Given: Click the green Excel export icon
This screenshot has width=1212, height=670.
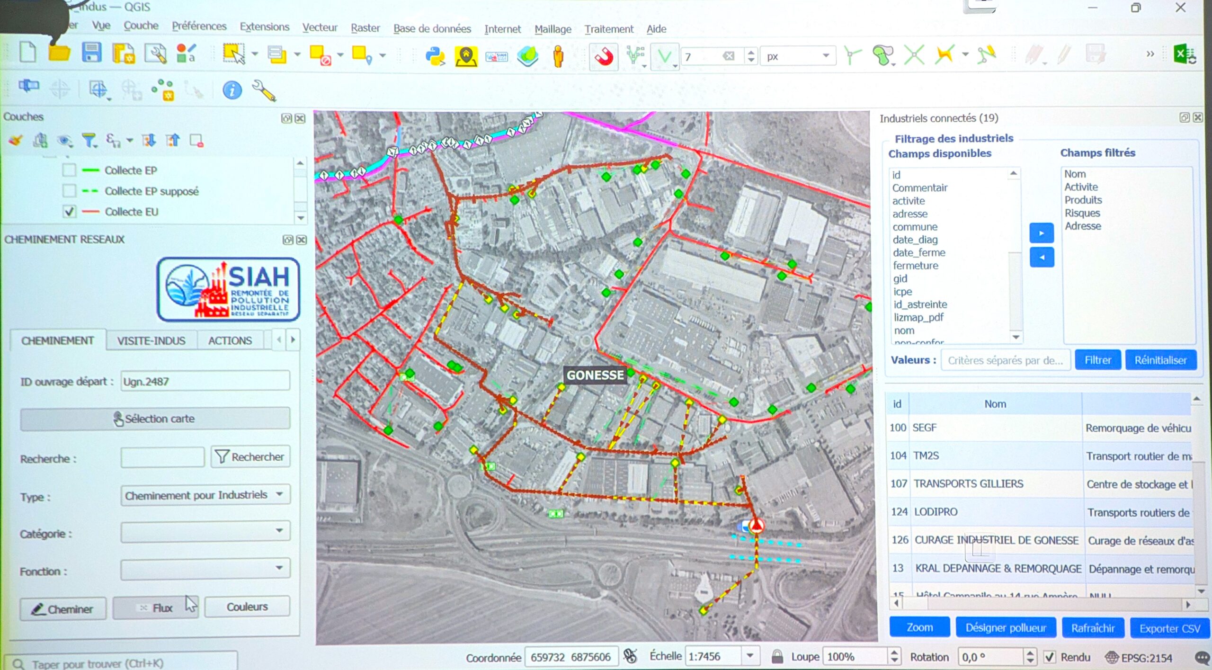Looking at the screenshot, I should [1185, 54].
